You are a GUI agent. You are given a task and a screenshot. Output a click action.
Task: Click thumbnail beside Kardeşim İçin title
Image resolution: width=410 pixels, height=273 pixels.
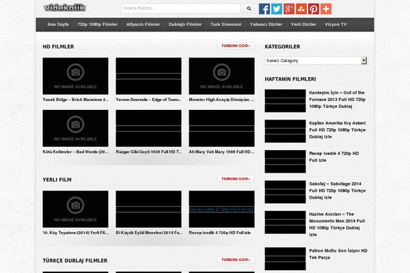coord(285,101)
